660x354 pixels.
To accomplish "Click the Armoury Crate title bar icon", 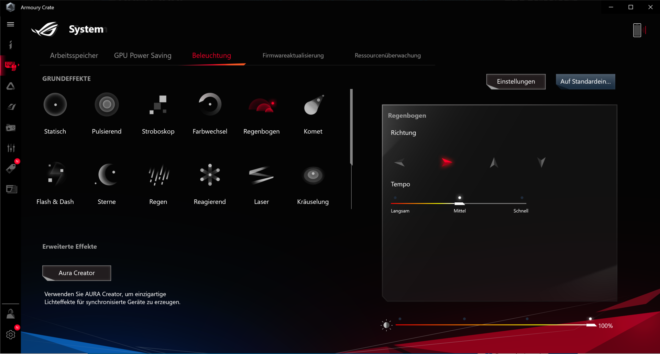I will (x=11, y=7).
